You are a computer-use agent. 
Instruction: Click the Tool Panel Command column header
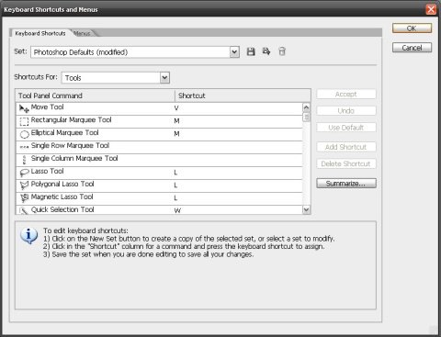coord(96,95)
